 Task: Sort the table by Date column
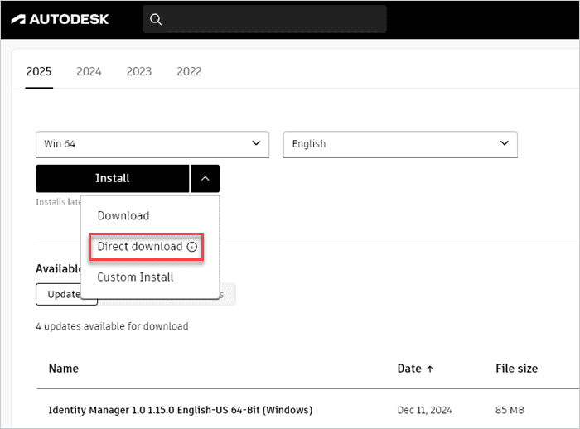pos(409,369)
